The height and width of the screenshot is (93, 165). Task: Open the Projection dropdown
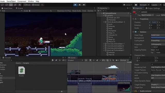(158, 44)
